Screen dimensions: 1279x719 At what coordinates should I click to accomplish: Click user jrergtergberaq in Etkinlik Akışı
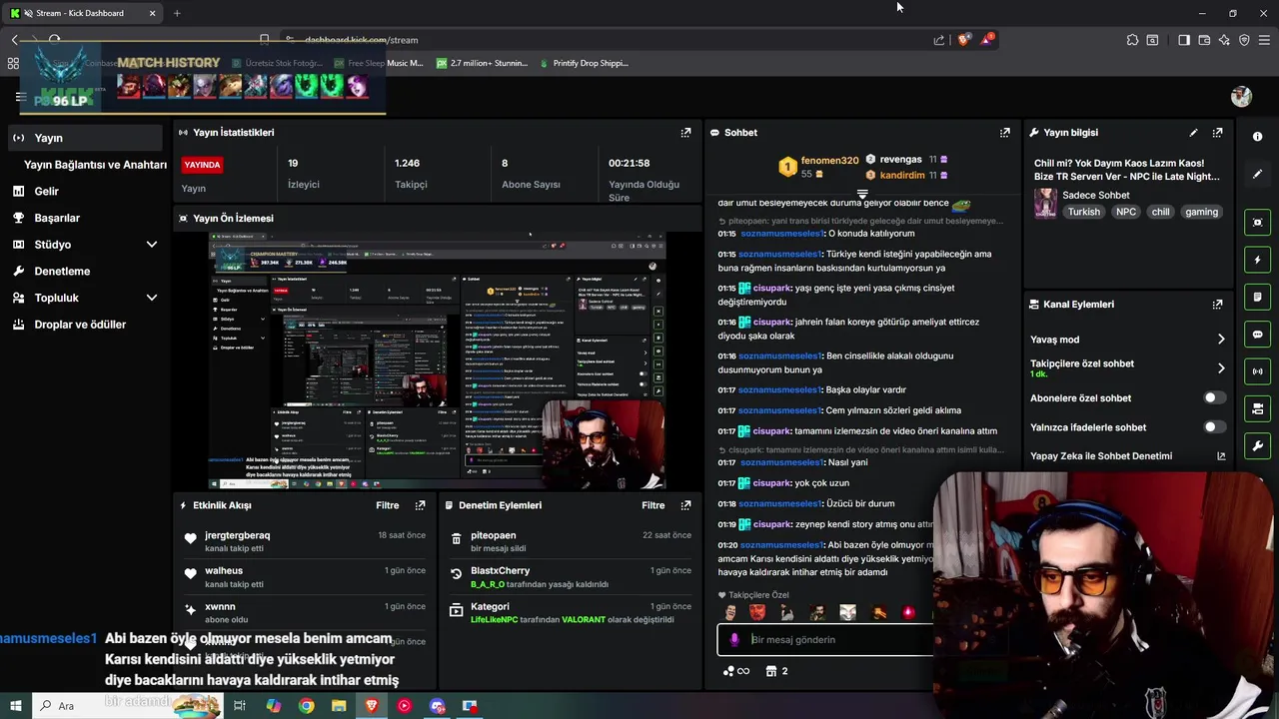point(237,535)
